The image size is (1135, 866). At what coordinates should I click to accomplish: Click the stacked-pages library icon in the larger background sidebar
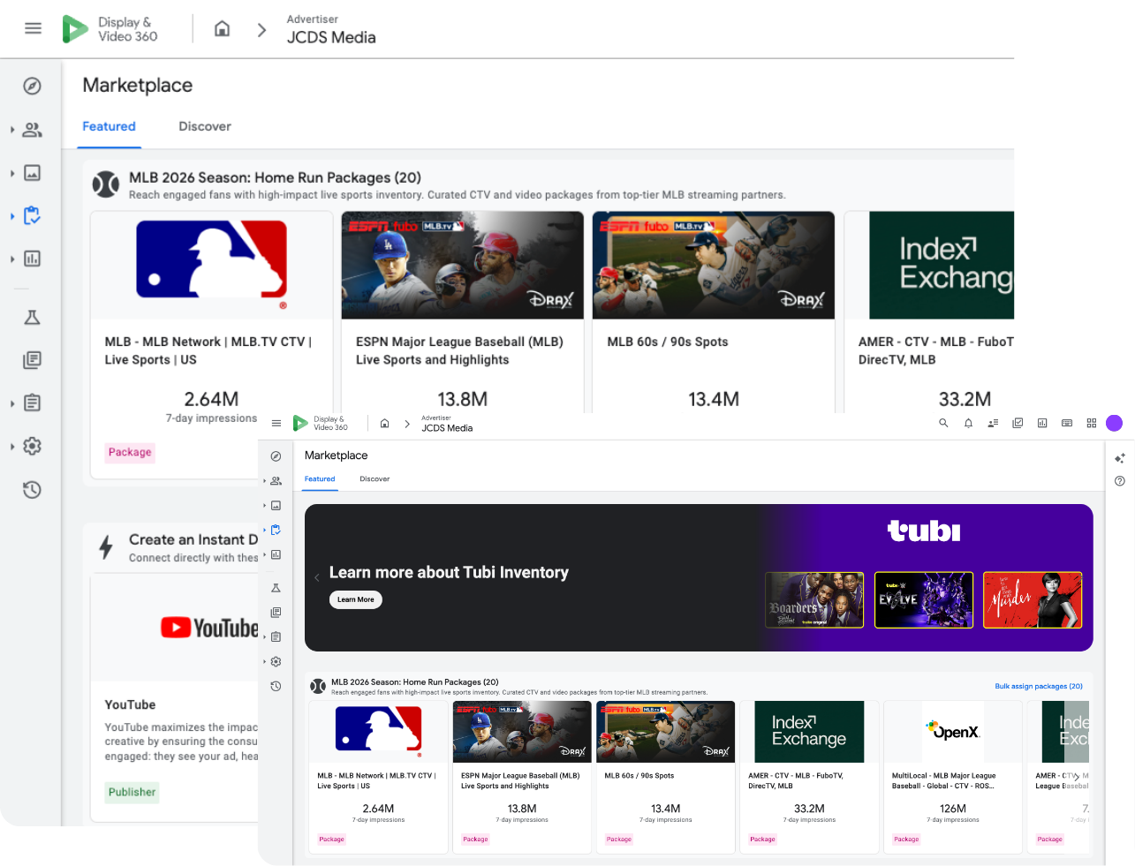[32, 360]
